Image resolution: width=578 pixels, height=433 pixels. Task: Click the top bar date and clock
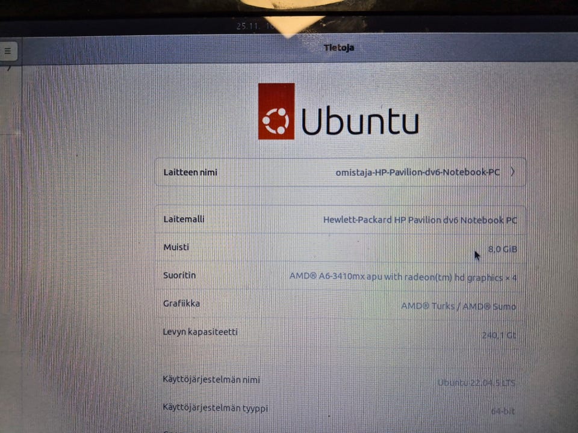255,26
